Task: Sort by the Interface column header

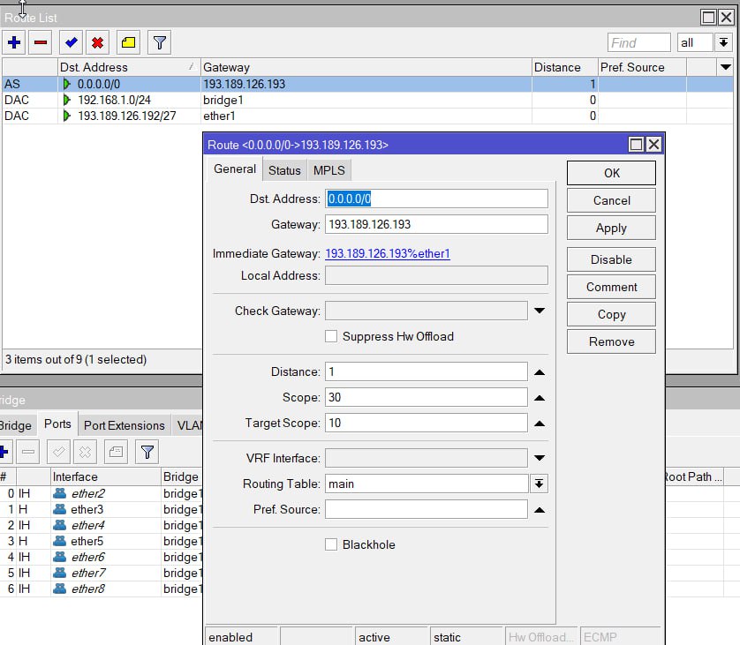Action: (x=106, y=476)
